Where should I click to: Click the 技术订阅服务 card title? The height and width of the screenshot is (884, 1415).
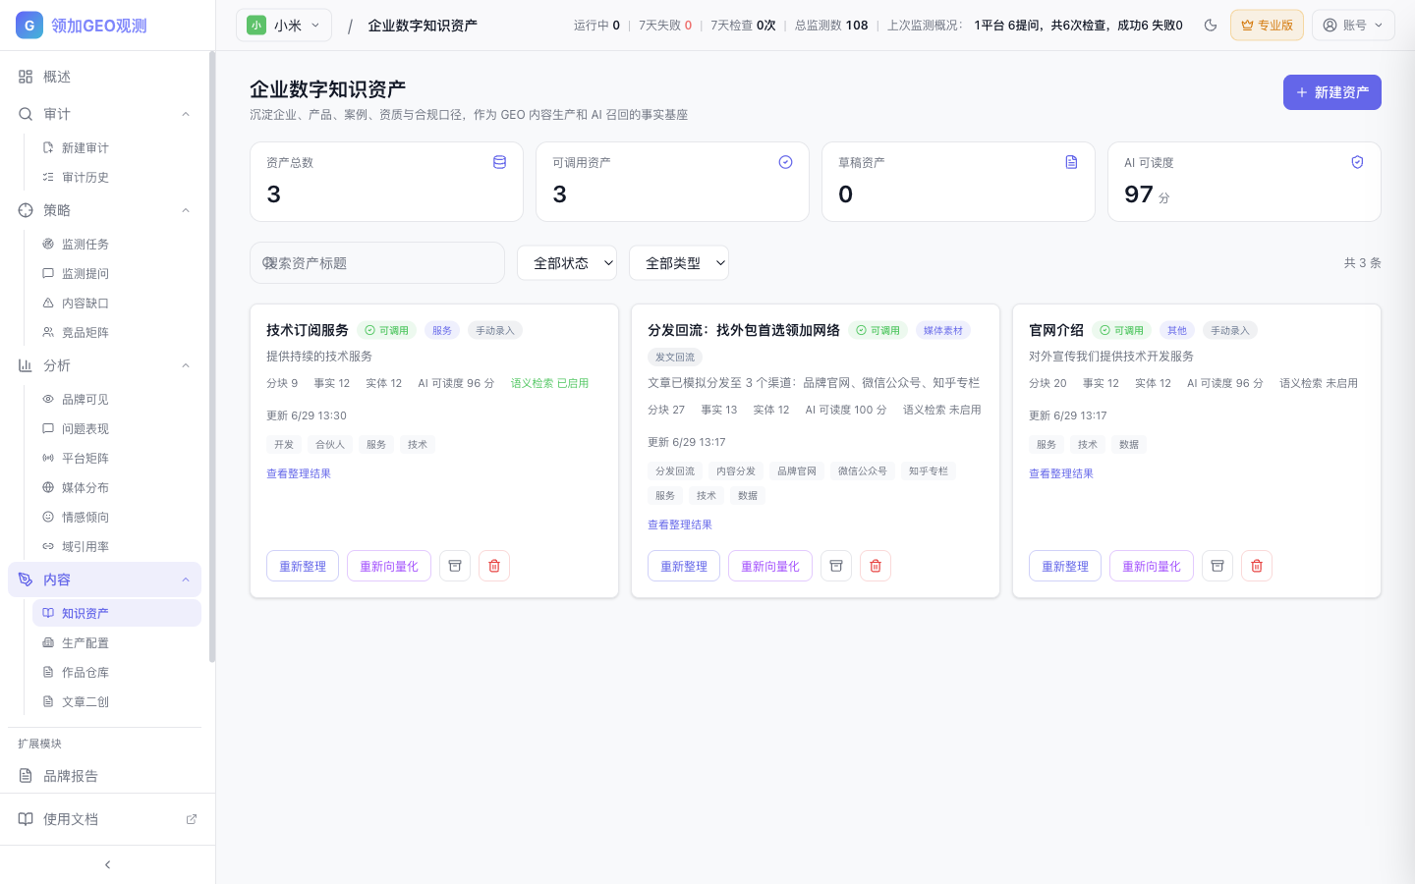[308, 330]
